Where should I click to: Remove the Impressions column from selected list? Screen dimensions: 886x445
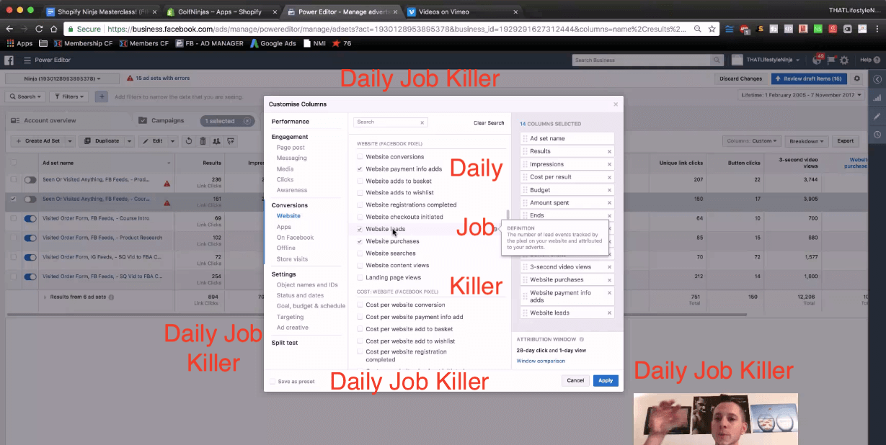click(x=609, y=165)
